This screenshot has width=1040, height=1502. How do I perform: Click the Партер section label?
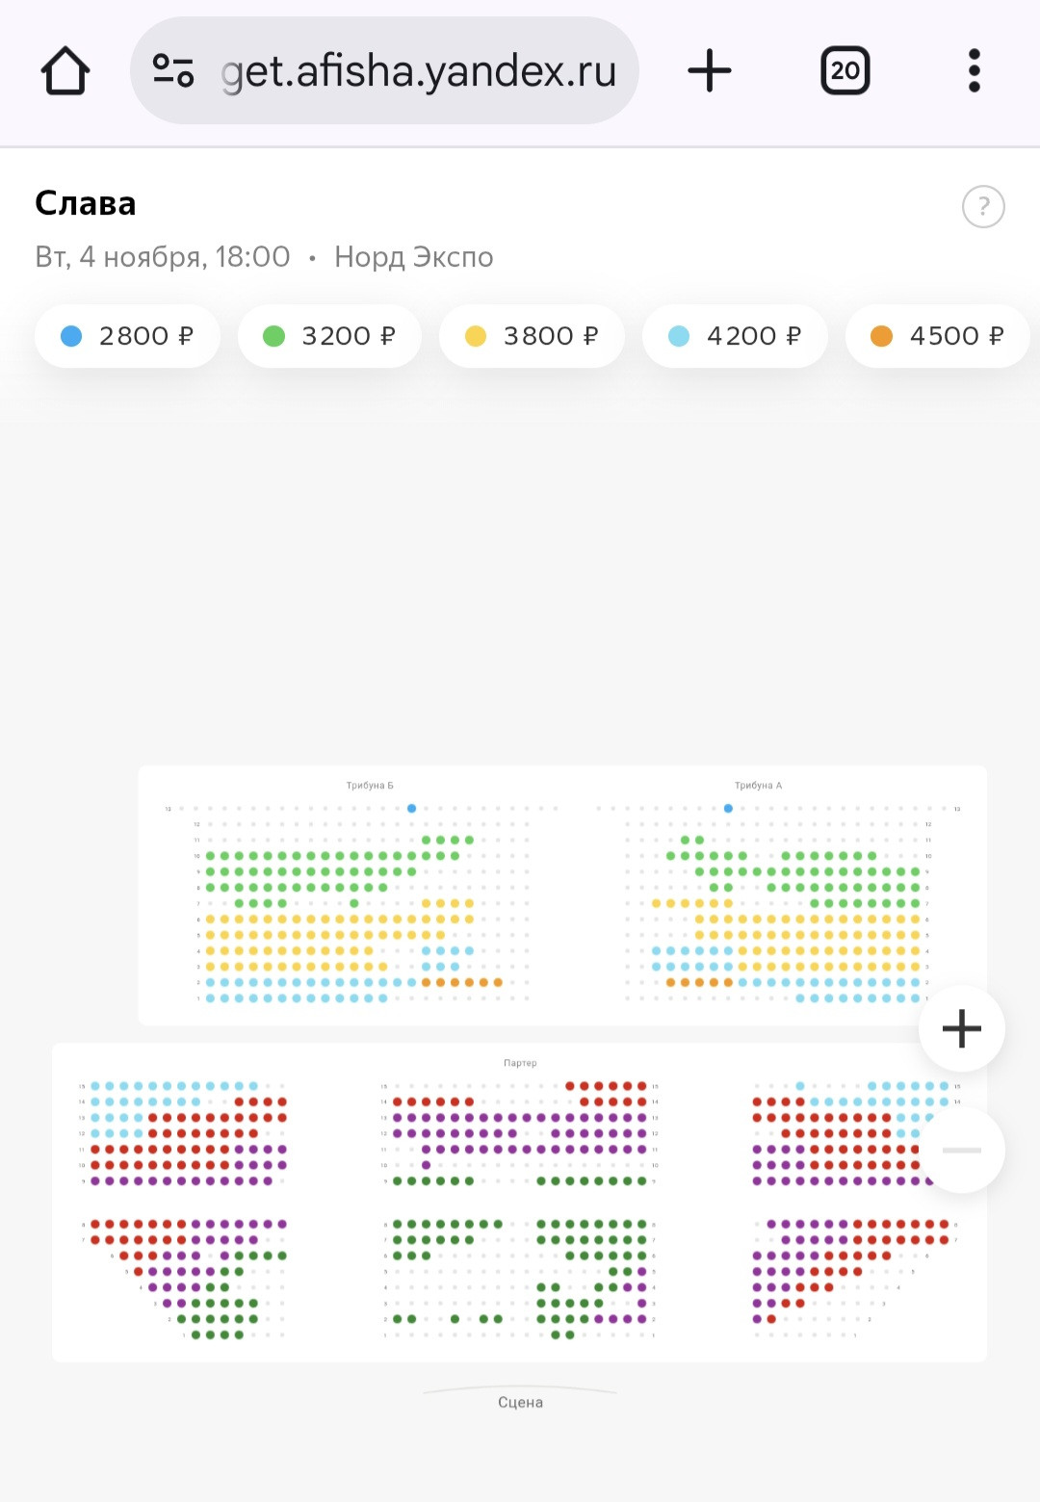click(520, 1063)
